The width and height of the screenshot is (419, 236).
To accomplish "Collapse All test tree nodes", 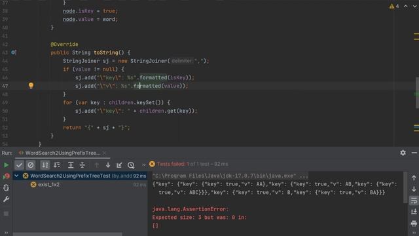I will [x=82, y=165].
